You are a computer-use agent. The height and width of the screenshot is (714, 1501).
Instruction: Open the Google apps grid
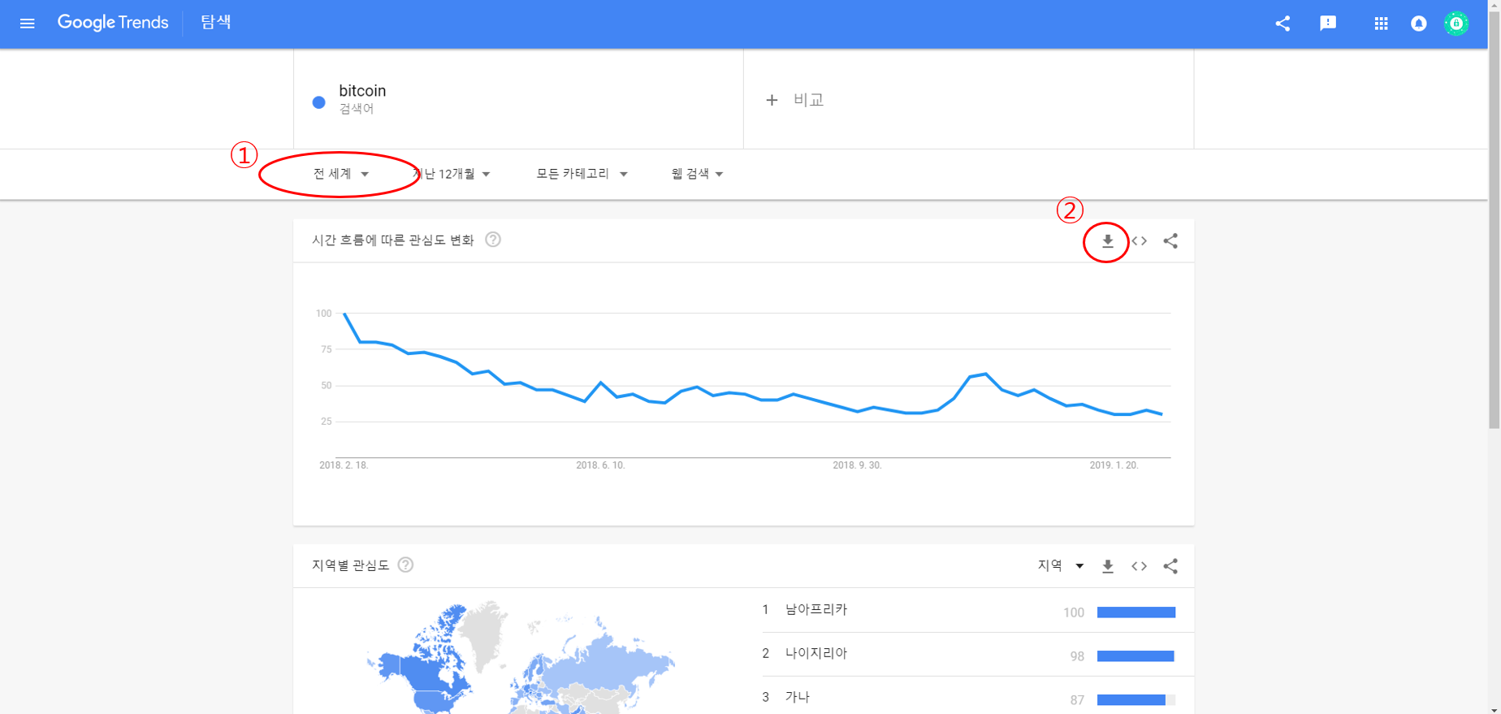[x=1381, y=24]
